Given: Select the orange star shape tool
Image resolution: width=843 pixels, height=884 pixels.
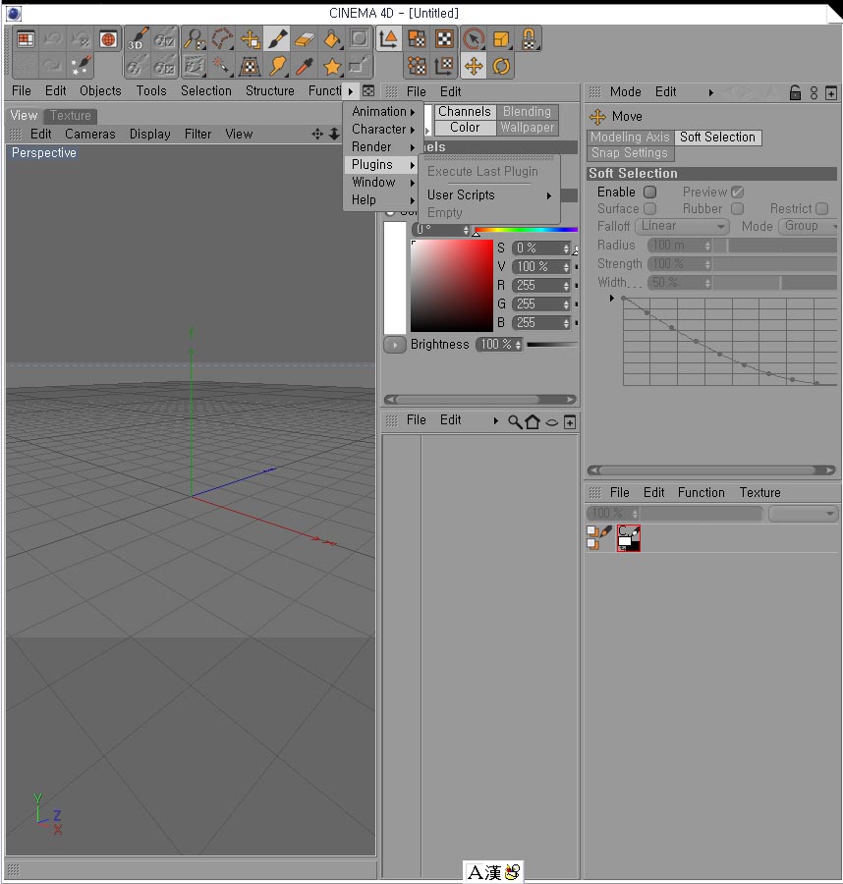Looking at the screenshot, I should point(332,67).
